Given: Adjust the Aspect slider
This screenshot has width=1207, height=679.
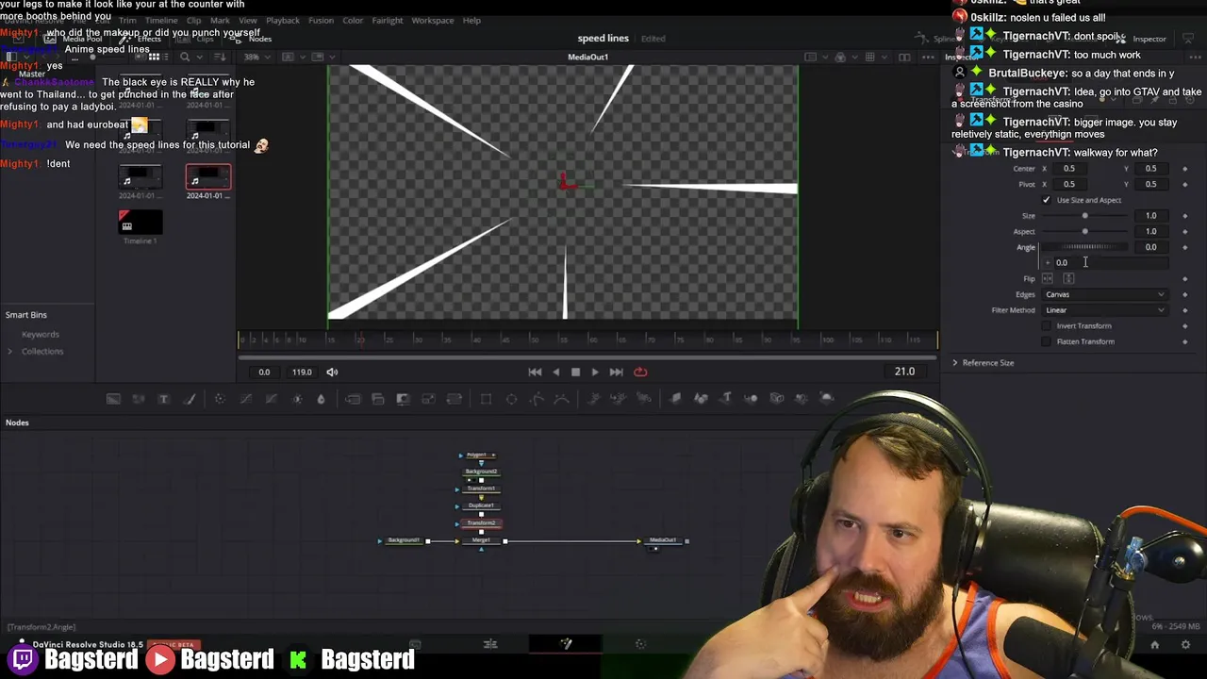Looking at the screenshot, I should 1084,232.
